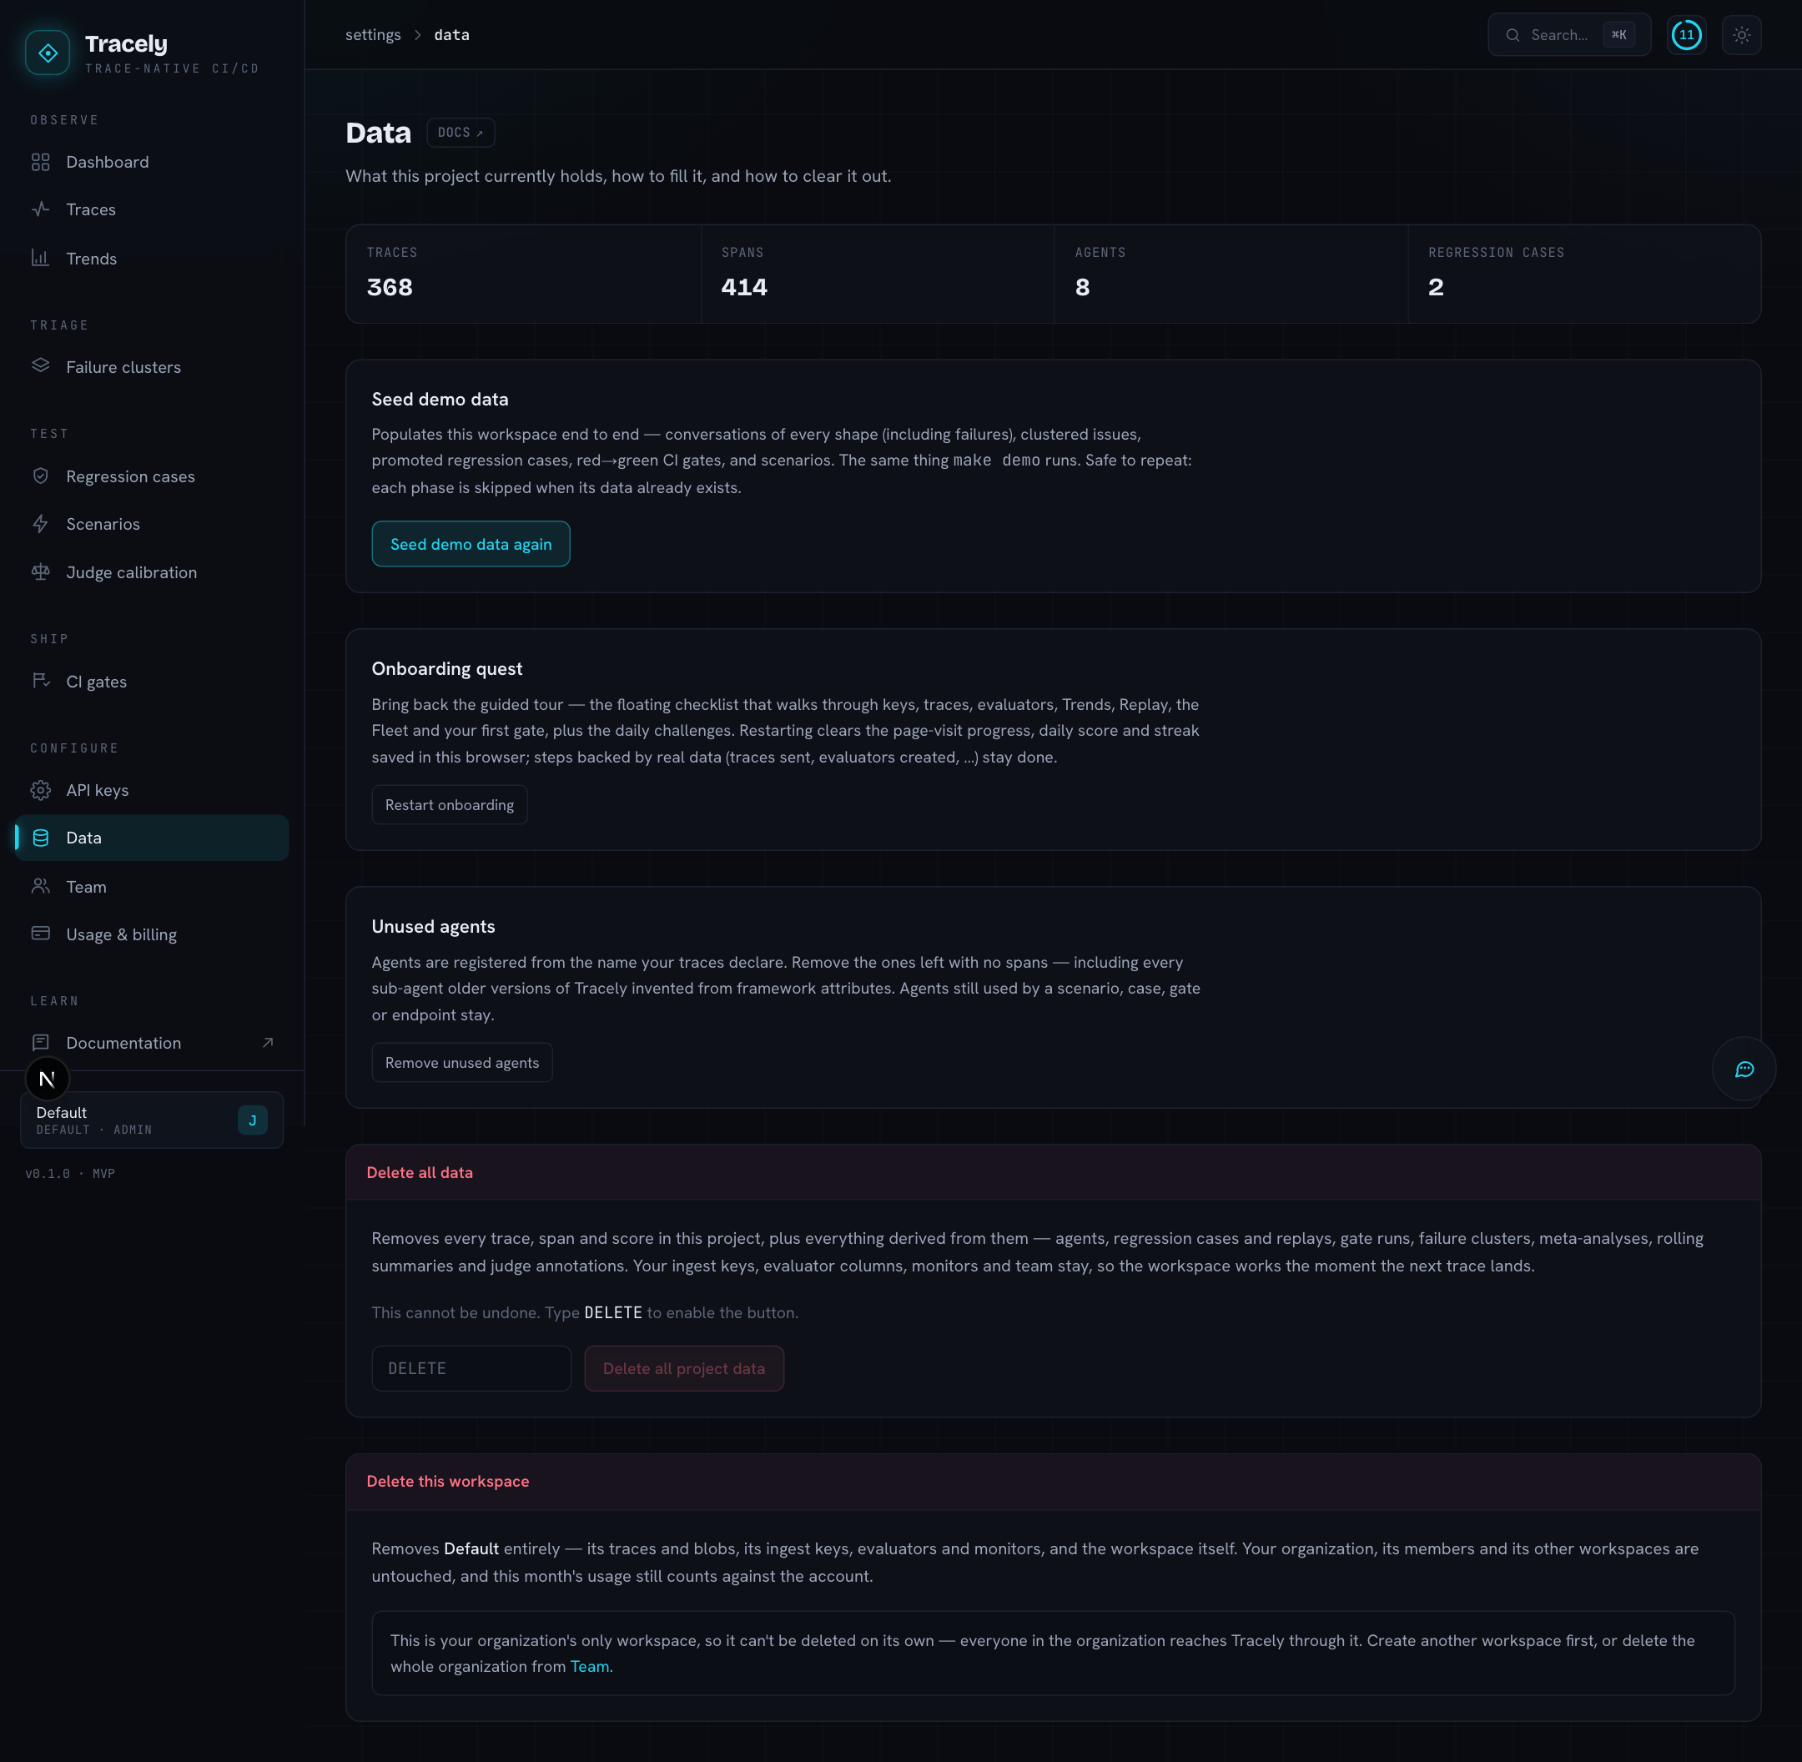Image resolution: width=1802 pixels, height=1762 pixels.
Task: Open Failure clusters page
Action: (152, 366)
